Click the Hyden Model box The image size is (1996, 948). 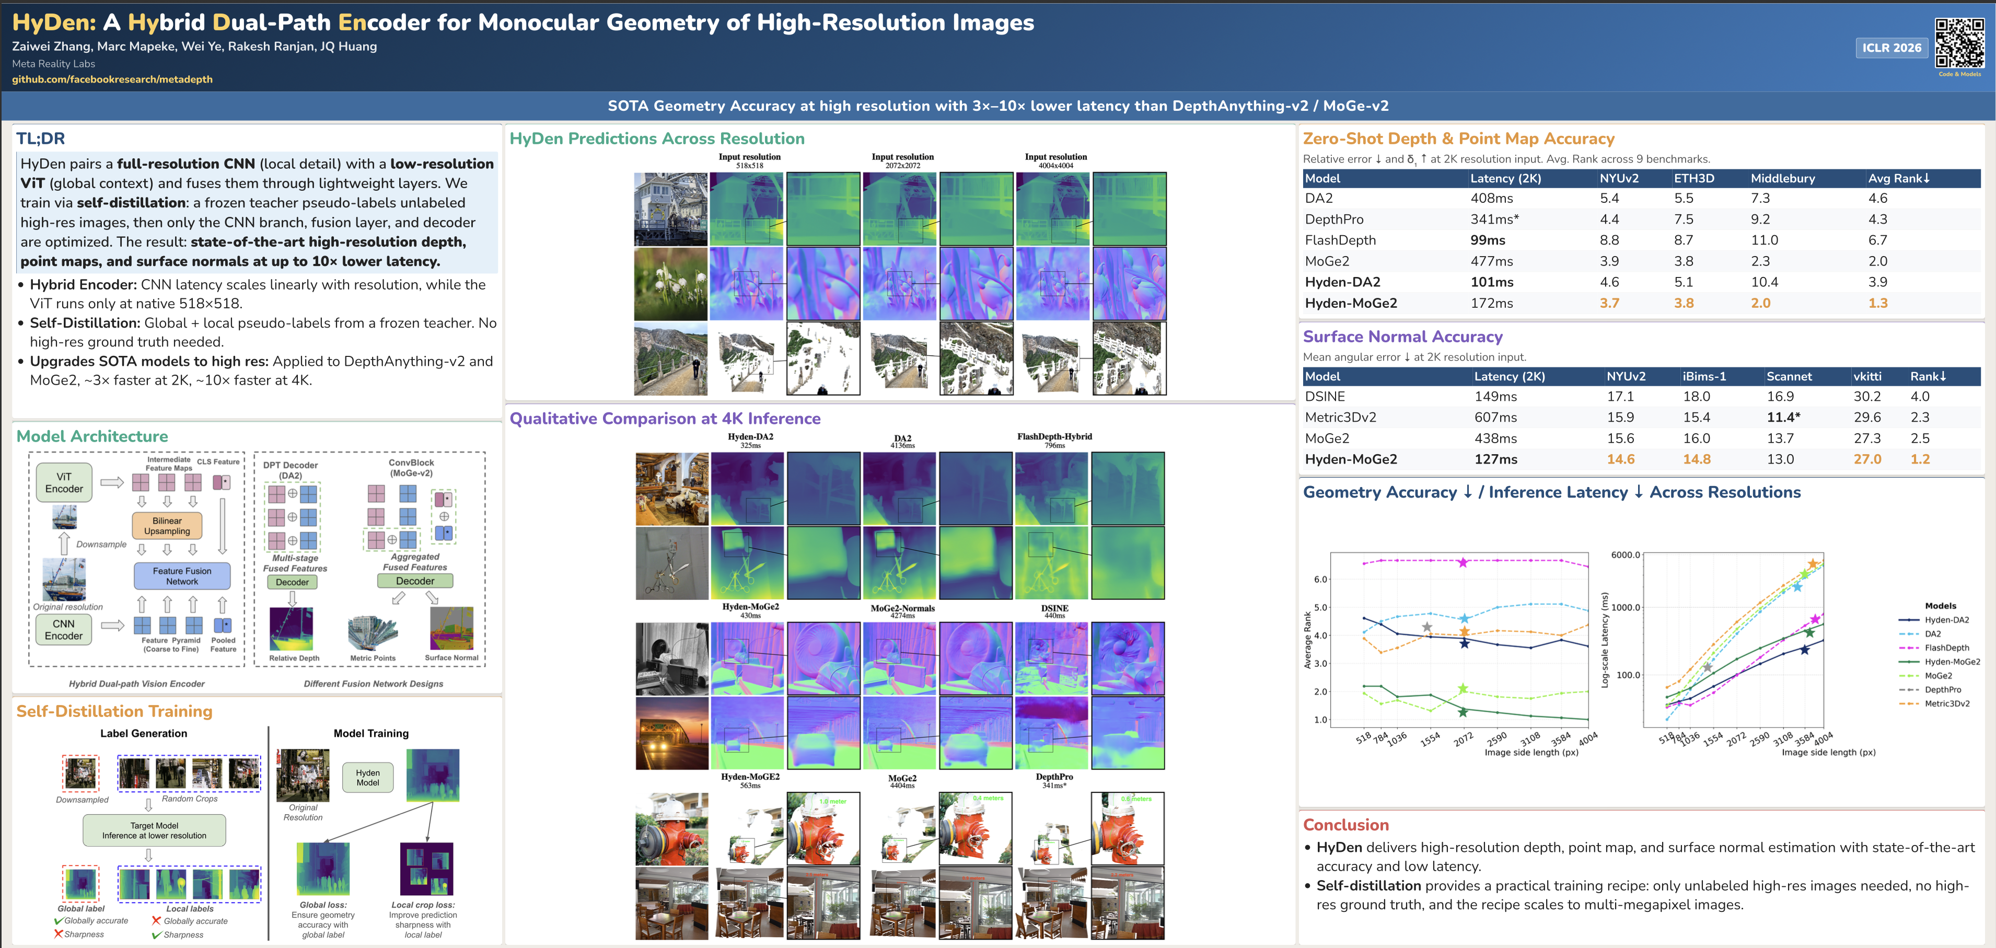(367, 778)
